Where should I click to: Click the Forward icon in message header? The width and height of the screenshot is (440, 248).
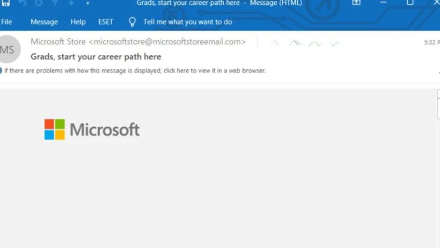315,43
